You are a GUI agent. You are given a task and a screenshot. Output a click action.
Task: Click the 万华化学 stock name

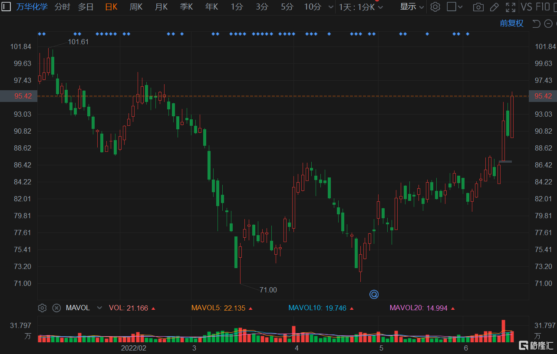(x=32, y=7)
